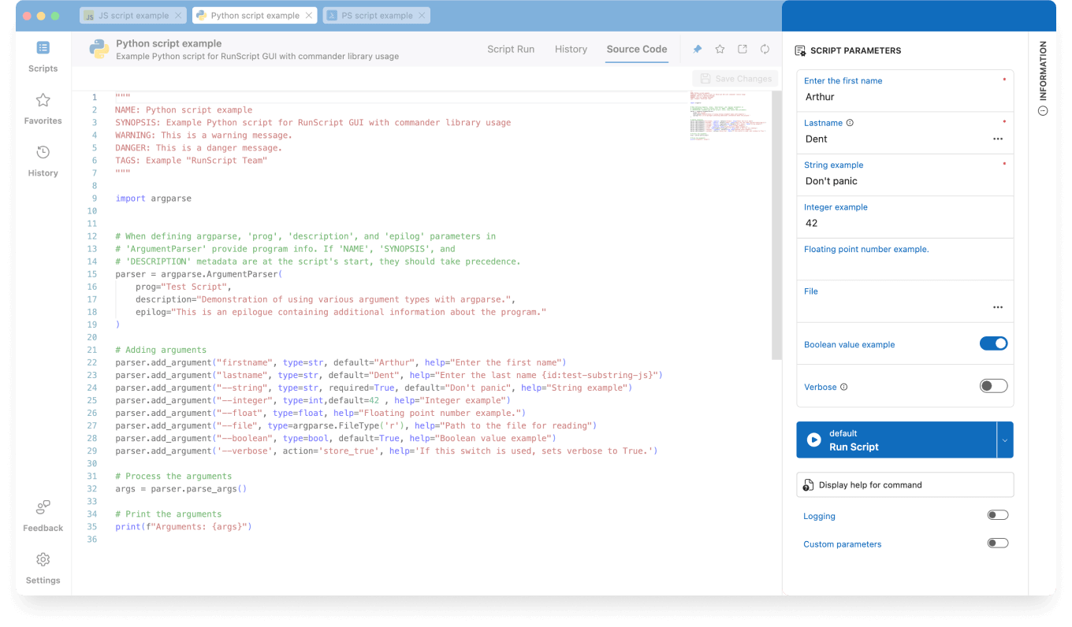Close the JS script example tab
1072x627 pixels.
click(x=178, y=15)
